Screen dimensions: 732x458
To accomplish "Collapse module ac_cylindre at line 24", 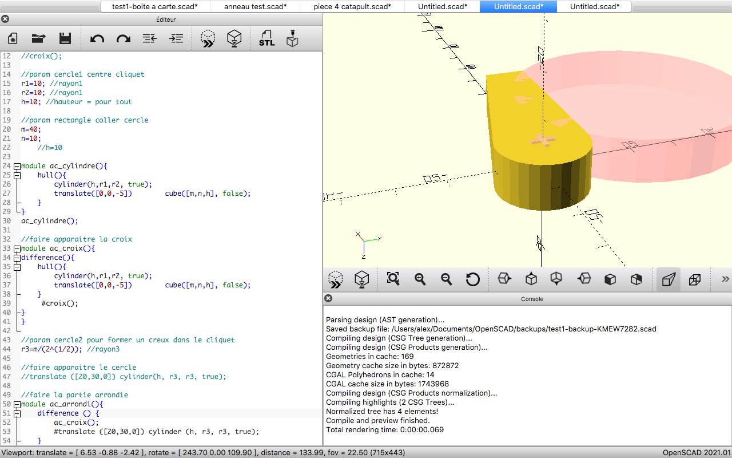I will [17, 166].
